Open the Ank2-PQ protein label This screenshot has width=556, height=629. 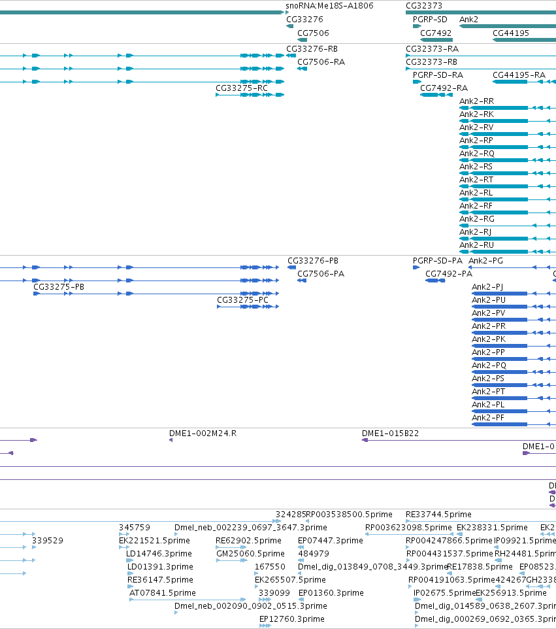[489, 365]
